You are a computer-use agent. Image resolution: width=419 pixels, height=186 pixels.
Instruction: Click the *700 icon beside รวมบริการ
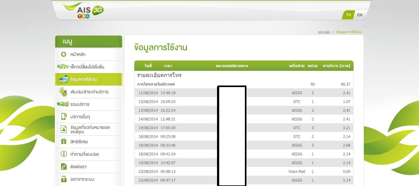(63, 104)
